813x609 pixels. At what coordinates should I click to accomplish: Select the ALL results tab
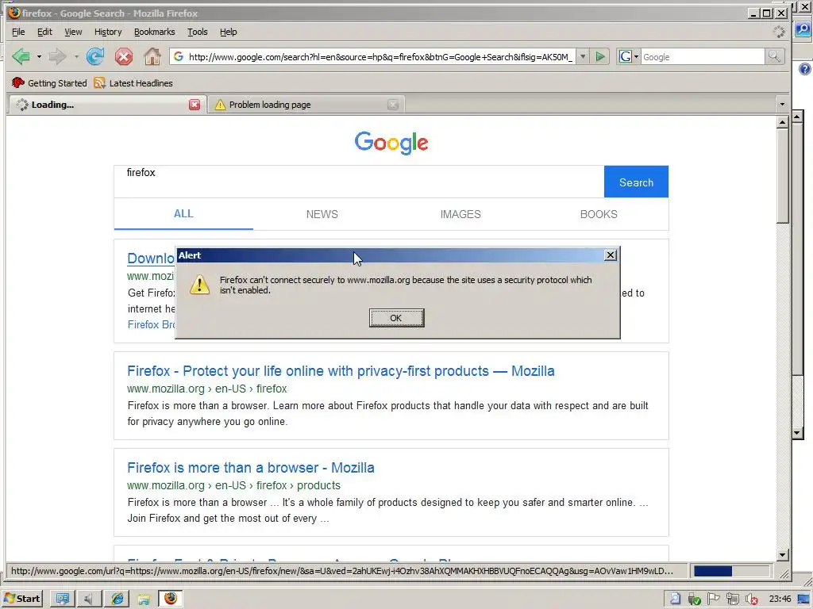[183, 214]
